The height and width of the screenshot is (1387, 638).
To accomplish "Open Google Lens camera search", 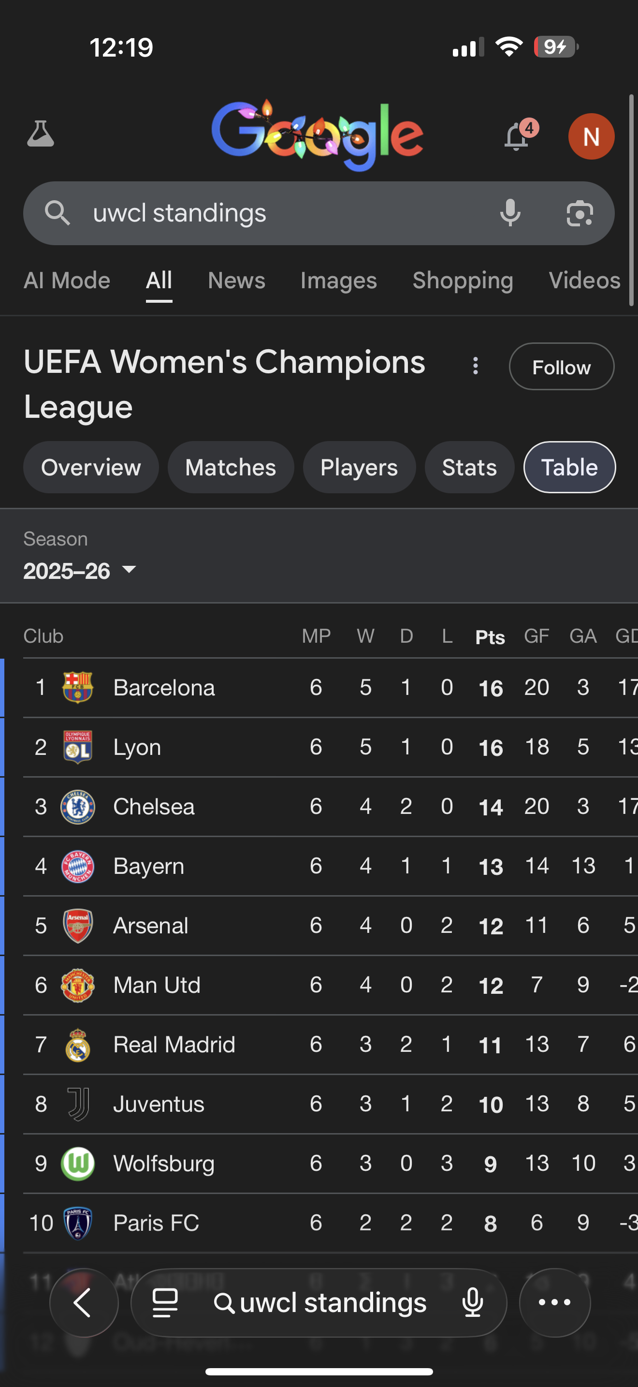I will [580, 213].
